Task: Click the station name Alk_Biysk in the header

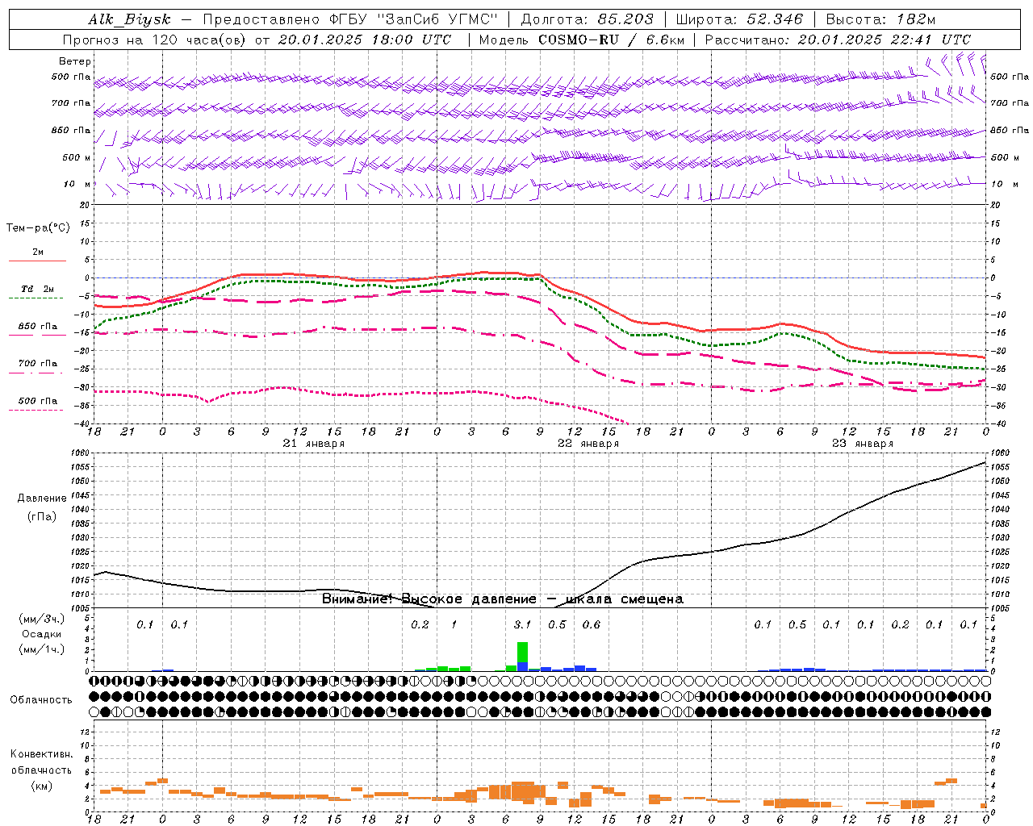Action: pyautogui.click(x=129, y=20)
